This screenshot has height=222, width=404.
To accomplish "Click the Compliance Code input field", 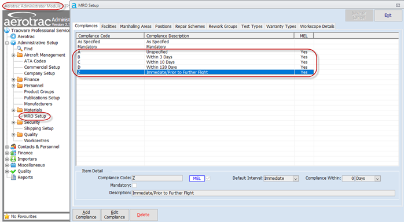I will click(157, 178).
